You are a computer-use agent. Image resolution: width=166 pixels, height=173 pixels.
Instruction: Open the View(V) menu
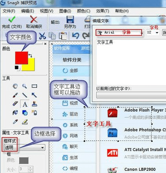(x=47, y=11)
